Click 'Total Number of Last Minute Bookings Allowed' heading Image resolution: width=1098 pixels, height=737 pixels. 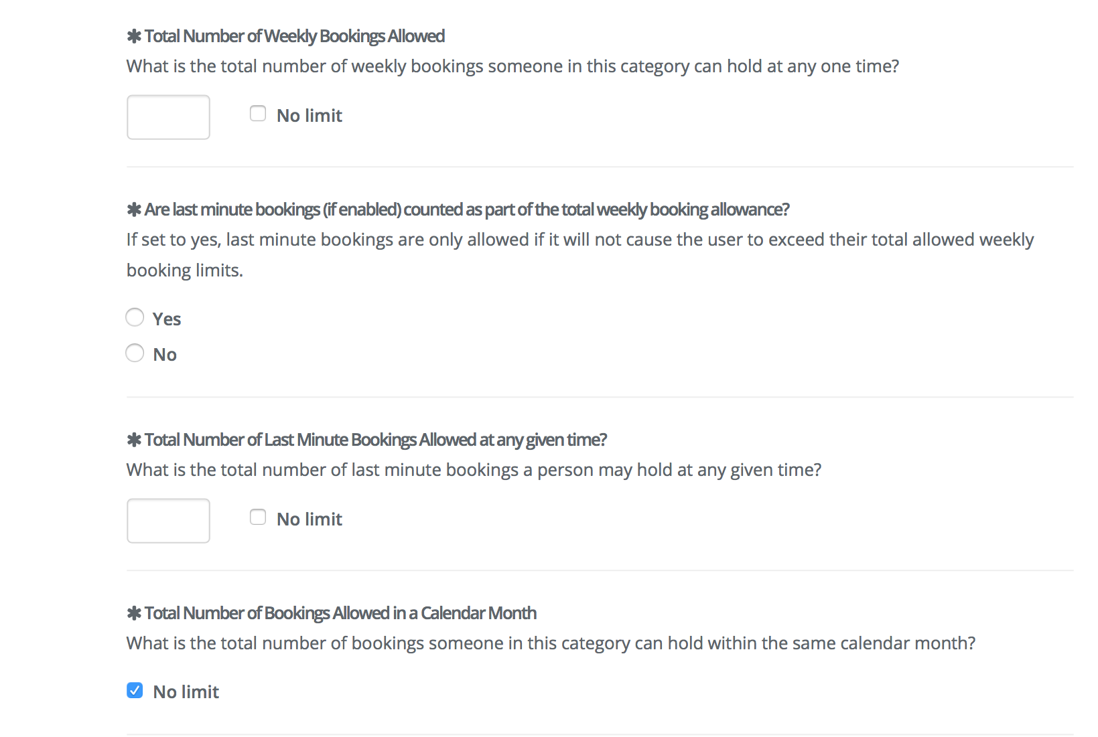[x=376, y=440]
